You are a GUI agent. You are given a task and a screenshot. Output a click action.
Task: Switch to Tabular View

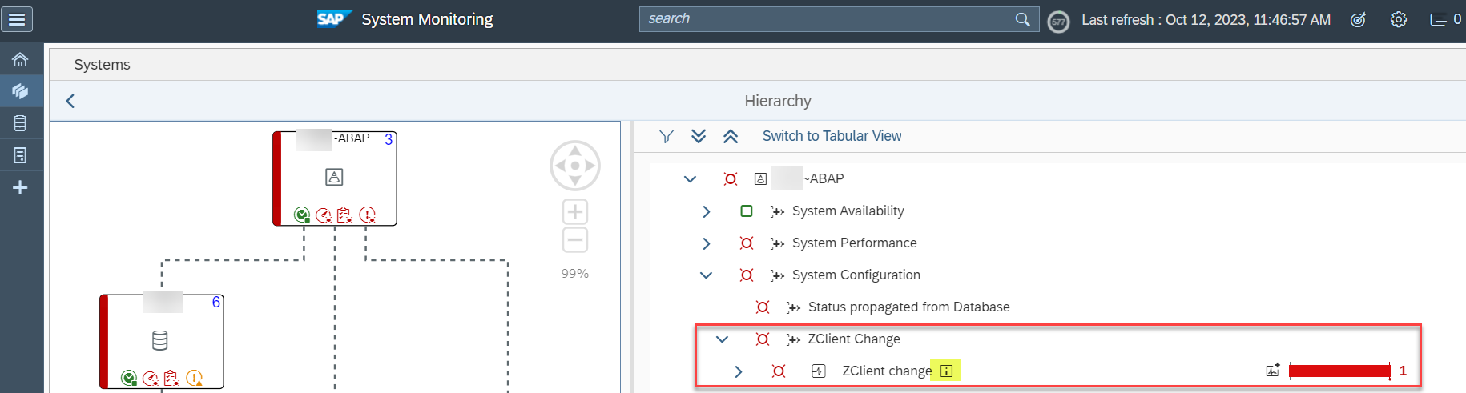pyautogui.click(x=832, y=136)
